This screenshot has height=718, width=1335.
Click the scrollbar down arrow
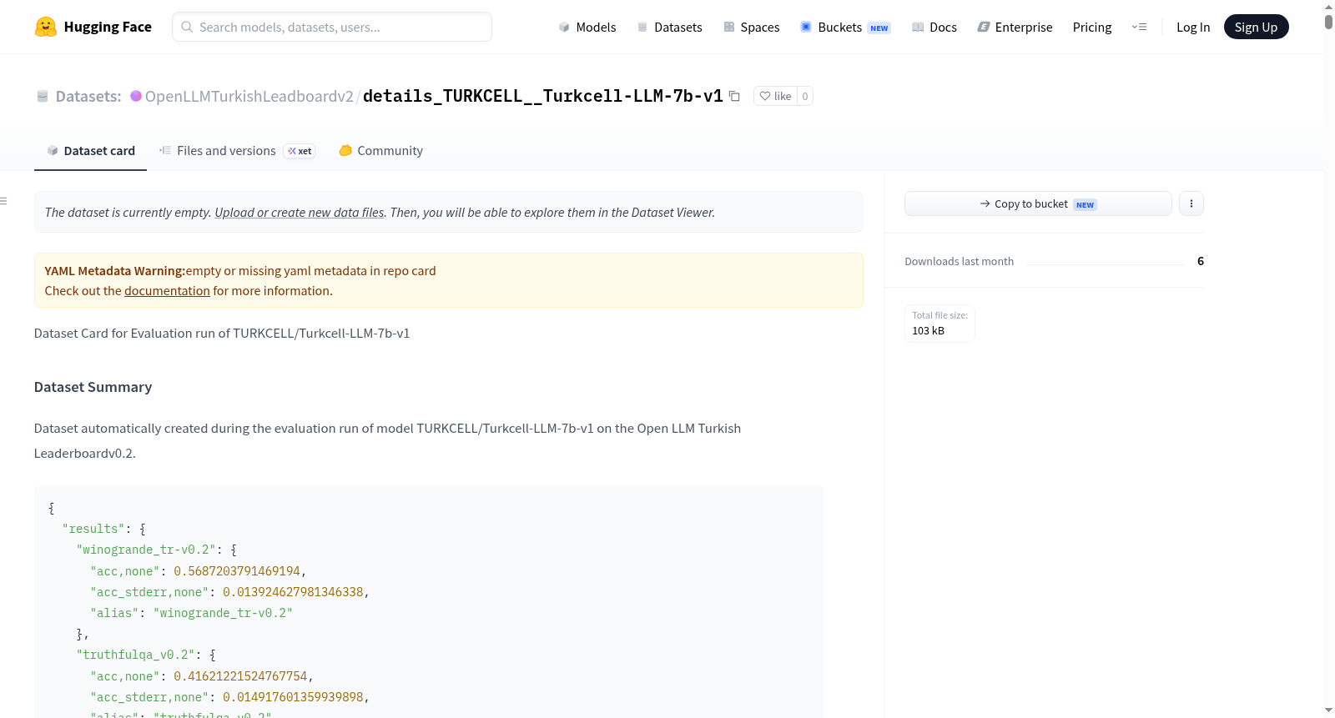click(1328, 710)
